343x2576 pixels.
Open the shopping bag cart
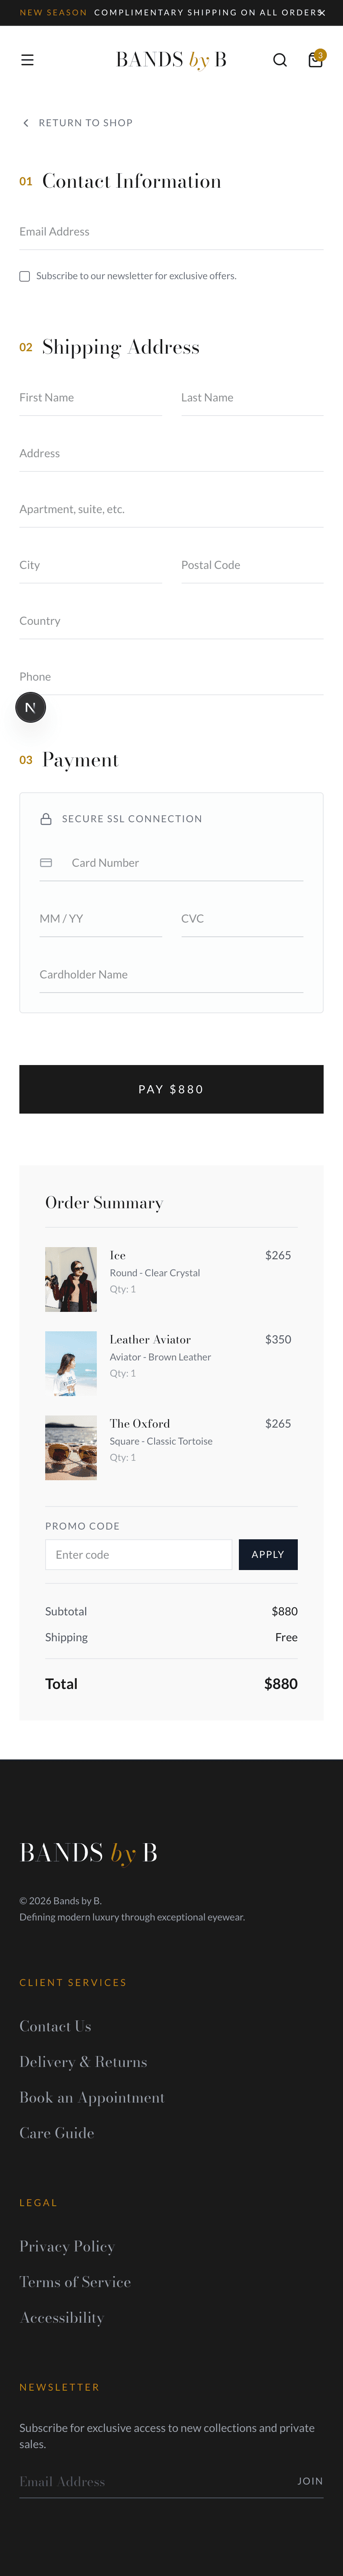315,60
